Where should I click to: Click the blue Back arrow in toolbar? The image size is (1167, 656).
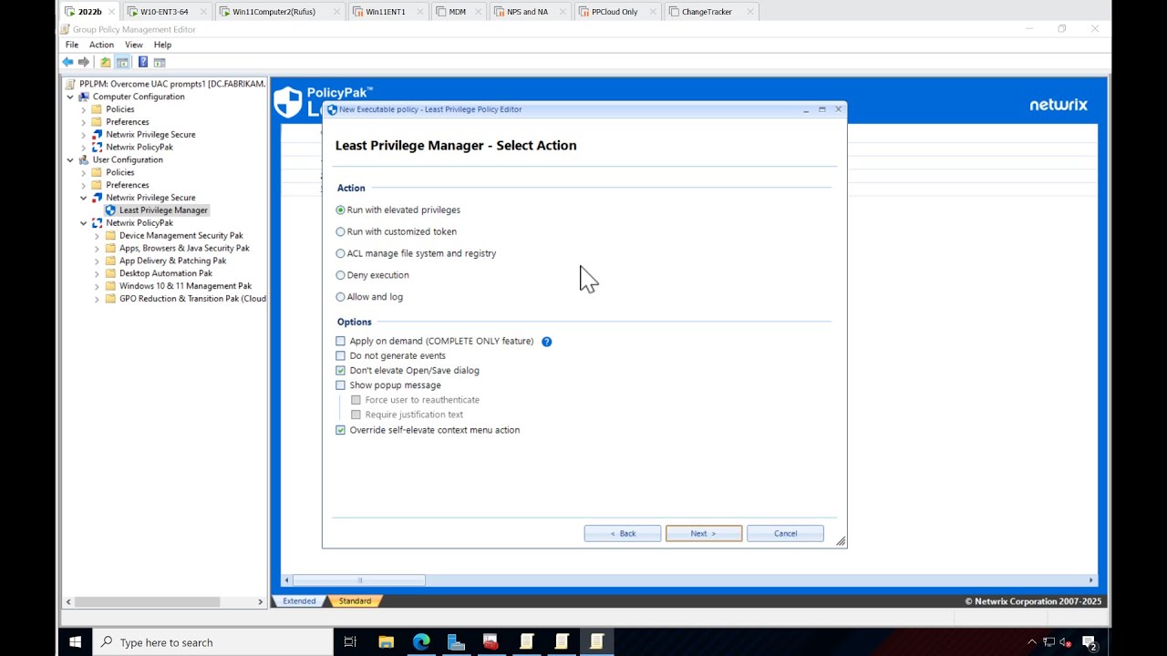click(x=67, y=62)
